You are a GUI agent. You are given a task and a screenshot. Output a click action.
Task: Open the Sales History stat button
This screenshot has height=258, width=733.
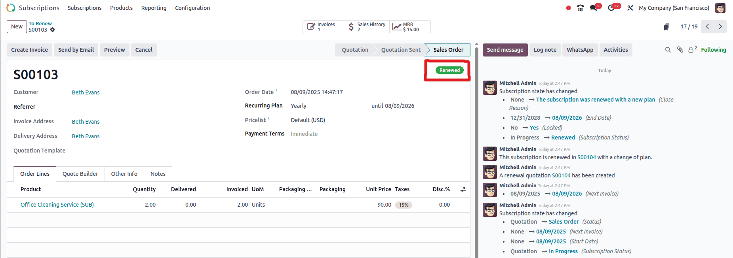(367, 26)
